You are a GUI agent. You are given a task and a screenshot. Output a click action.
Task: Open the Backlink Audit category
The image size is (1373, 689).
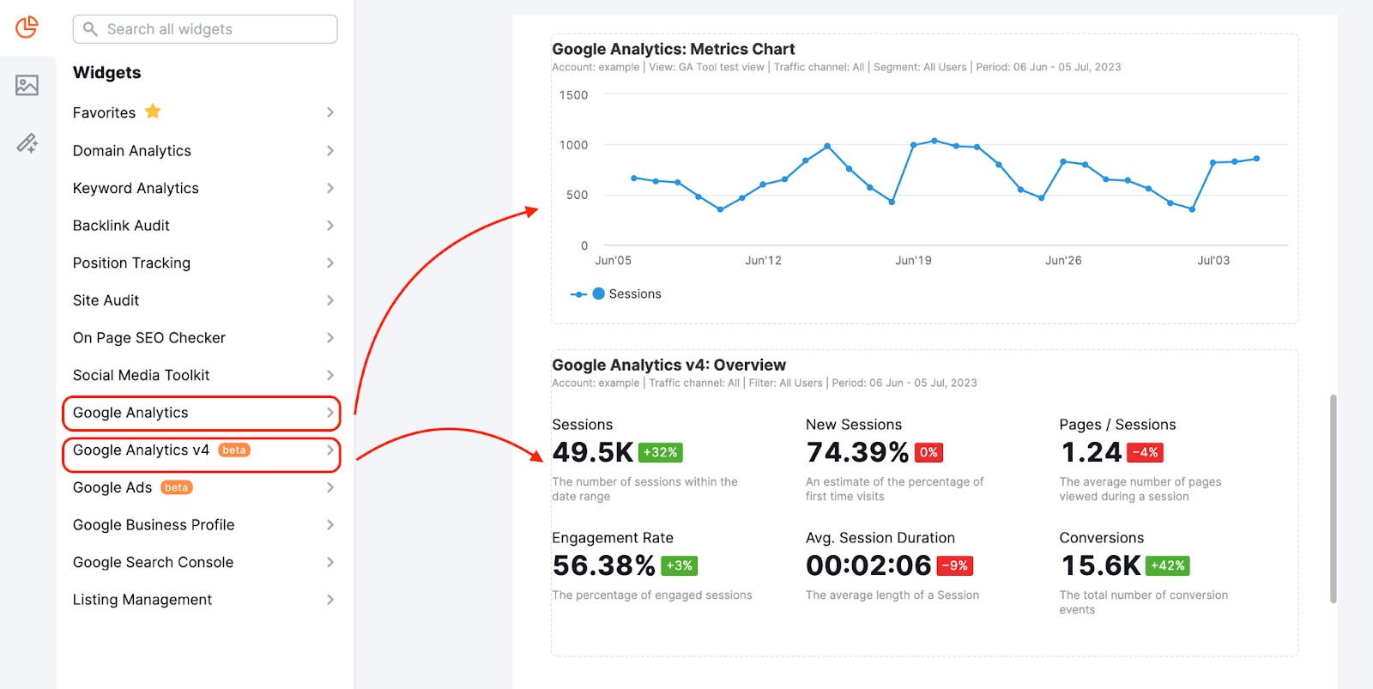coord(121,226)
